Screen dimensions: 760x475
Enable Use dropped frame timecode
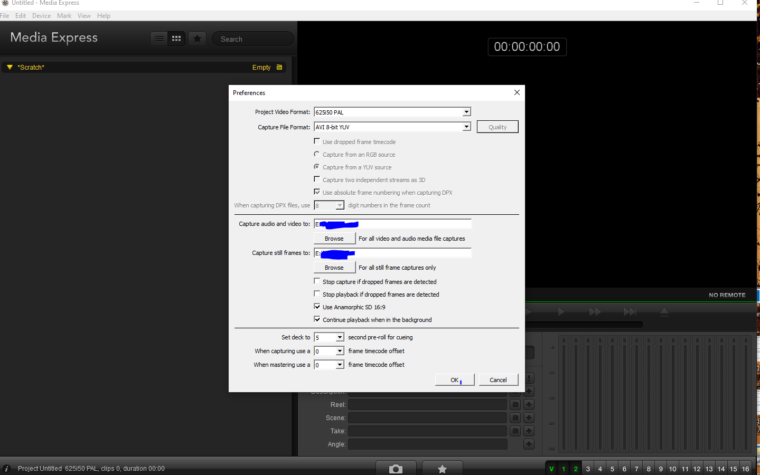(x=317, y=141)
